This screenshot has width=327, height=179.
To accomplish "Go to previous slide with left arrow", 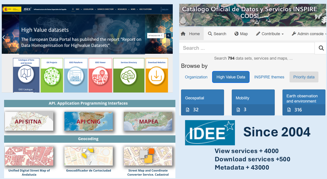I will [x=4, y=37].
